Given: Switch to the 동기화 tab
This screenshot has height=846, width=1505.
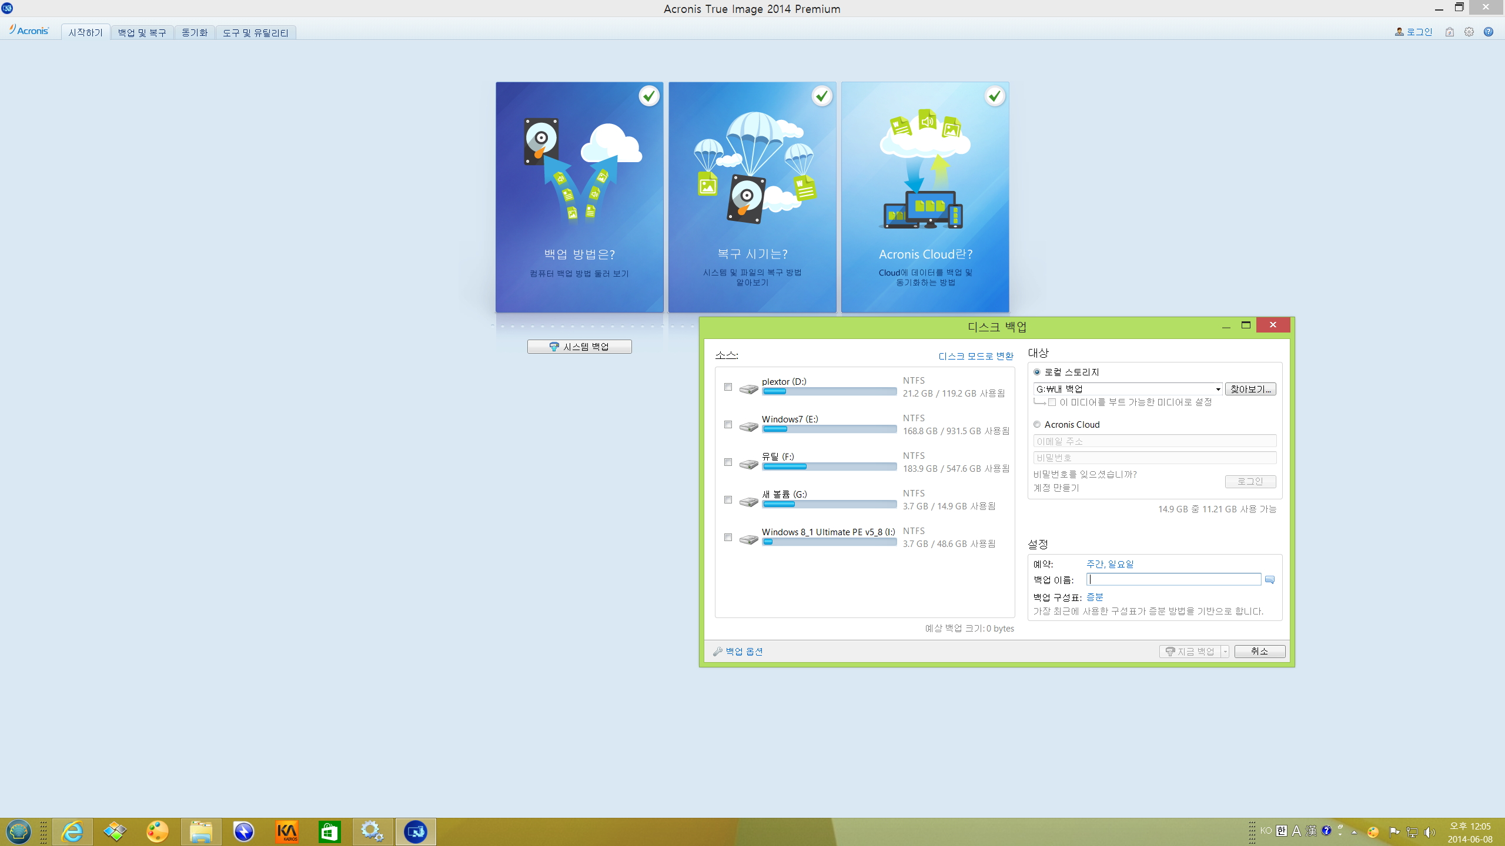Looking at the screenshot, I should click(x=195, y=32).
